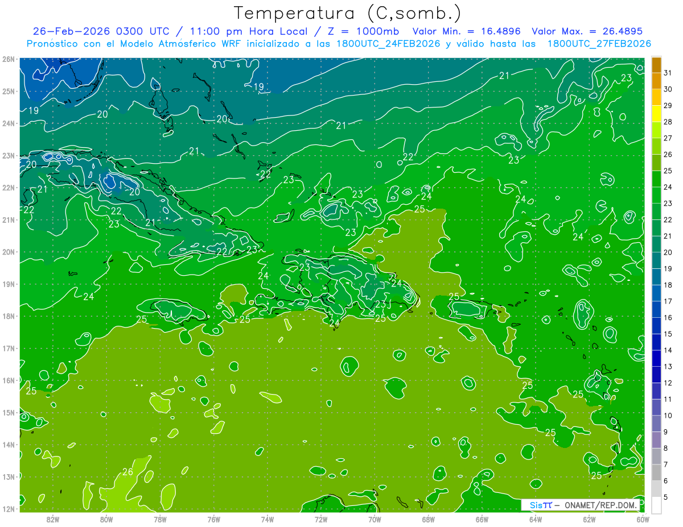Click the '62W' longitude axis label
This screenshot has height=527, width=683.
(589, 518)
